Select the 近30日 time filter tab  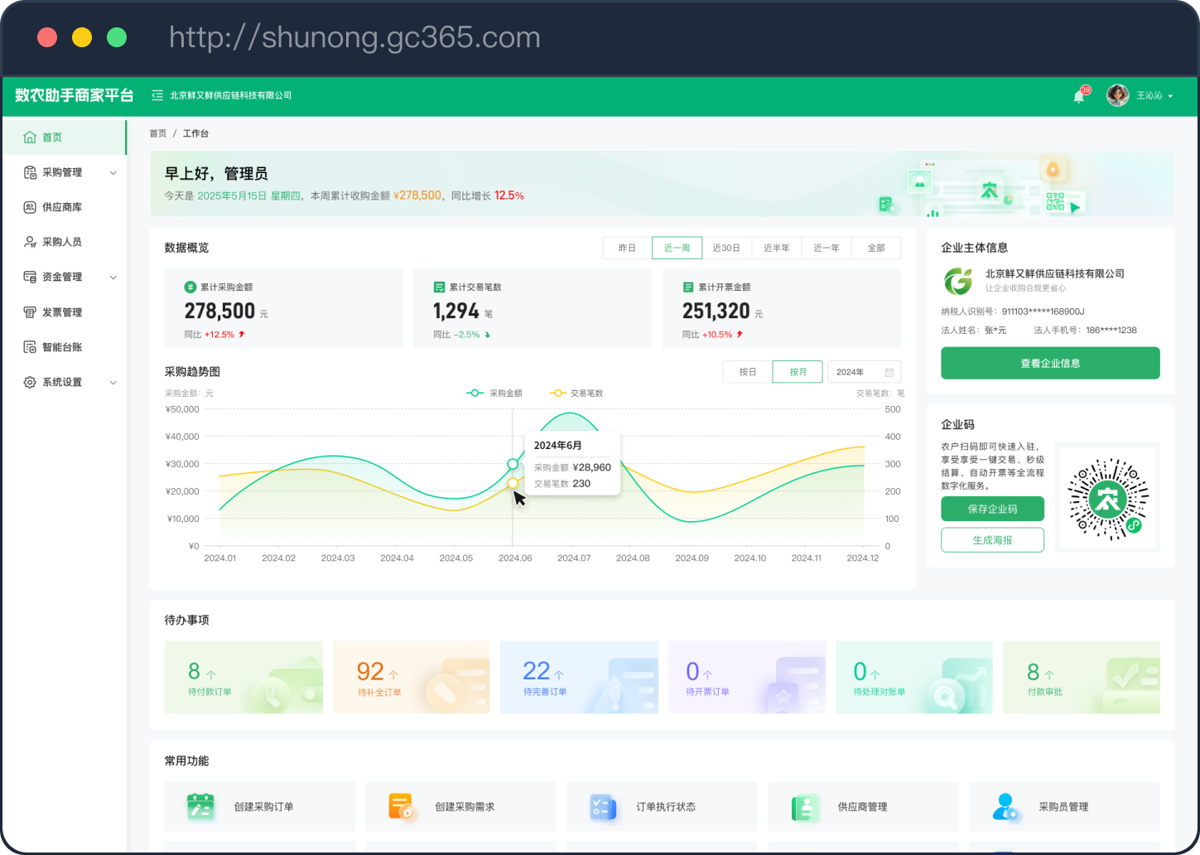click(726, 248)
